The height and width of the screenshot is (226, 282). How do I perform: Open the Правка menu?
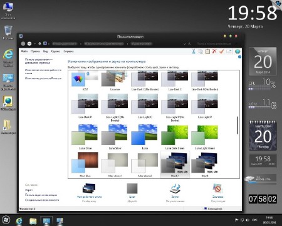point(35,51)
